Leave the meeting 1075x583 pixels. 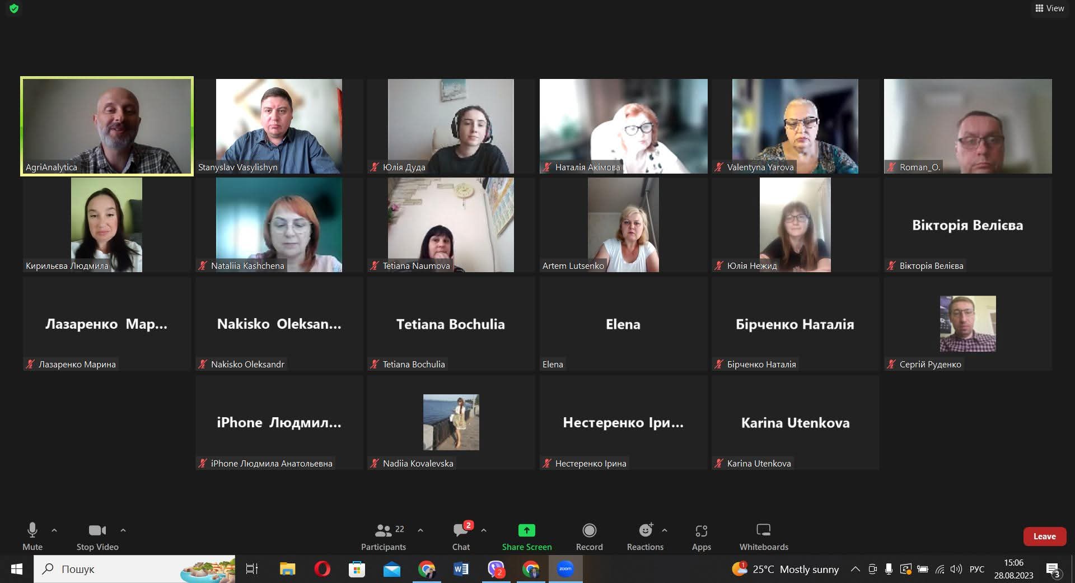point(1044,536)
